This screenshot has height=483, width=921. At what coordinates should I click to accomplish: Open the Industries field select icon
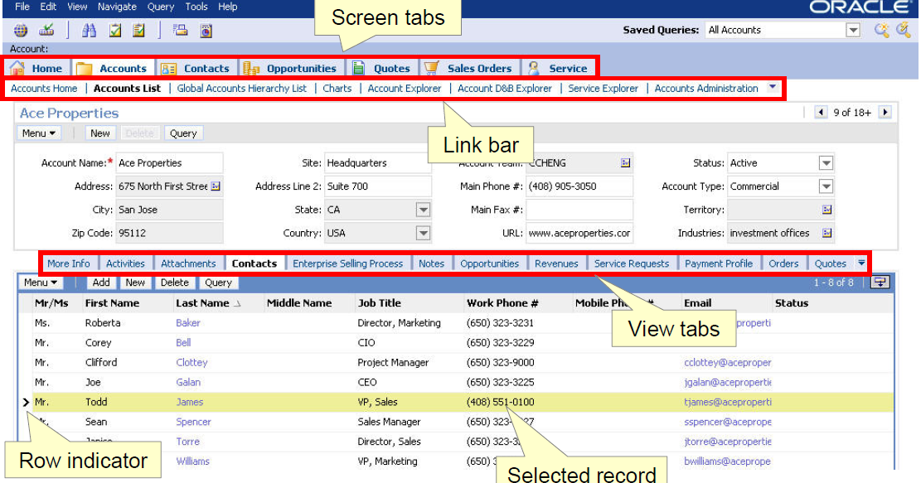[x=827, y=233]
